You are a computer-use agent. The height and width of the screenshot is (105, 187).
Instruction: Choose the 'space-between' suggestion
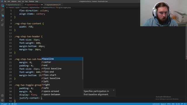pos(62,94)
